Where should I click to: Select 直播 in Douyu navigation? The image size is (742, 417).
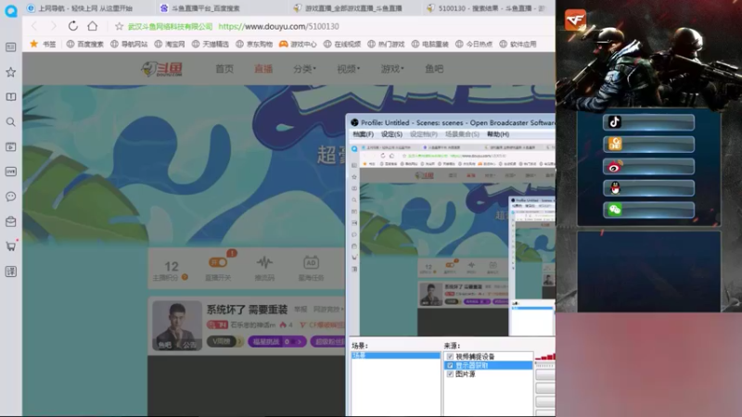(x=263, y=69)
